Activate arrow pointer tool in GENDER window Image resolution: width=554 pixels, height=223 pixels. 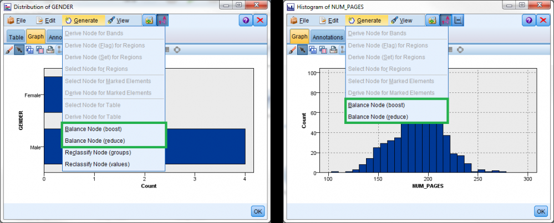click(x=19, y=50)
